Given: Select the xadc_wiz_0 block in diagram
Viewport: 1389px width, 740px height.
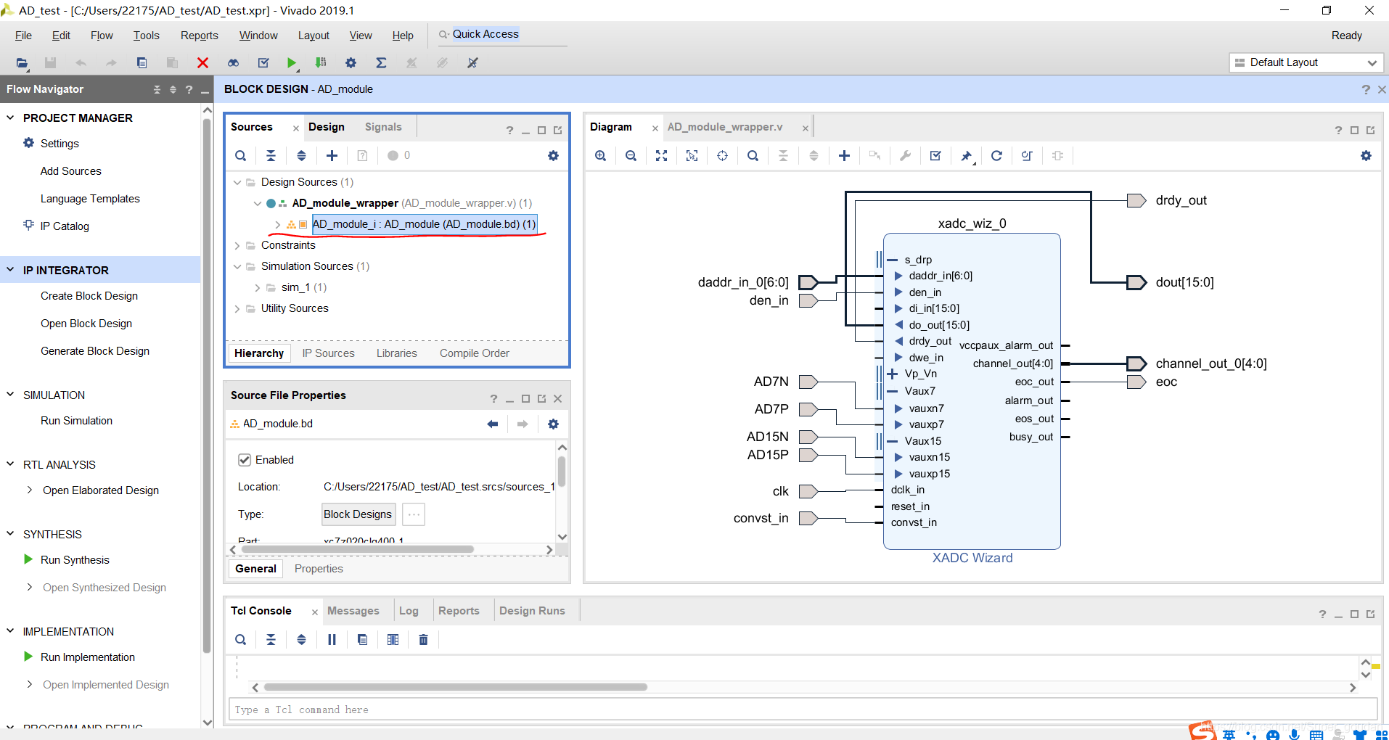Looking at the screenshot, I should (x=972, y=392).
